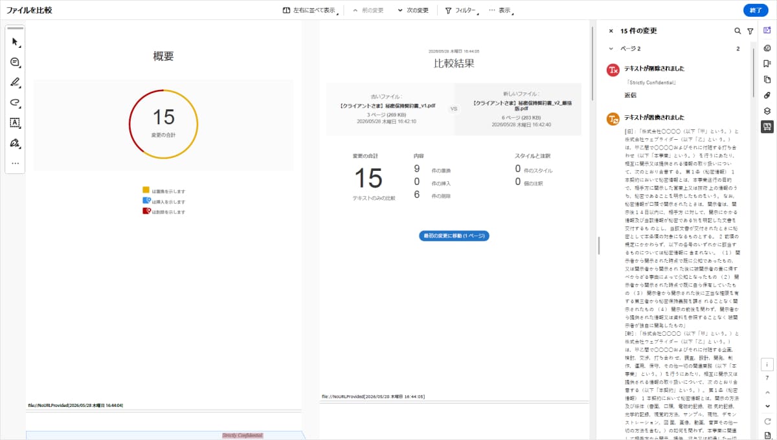Toggle the compare results panel icon

[x=767, y=126]
